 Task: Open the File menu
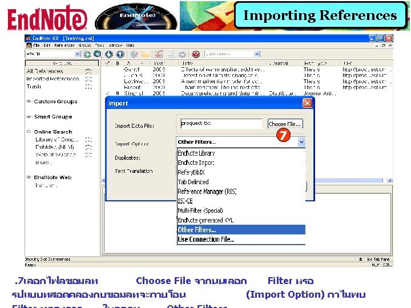pyautogui.click(x=37, y=45)
